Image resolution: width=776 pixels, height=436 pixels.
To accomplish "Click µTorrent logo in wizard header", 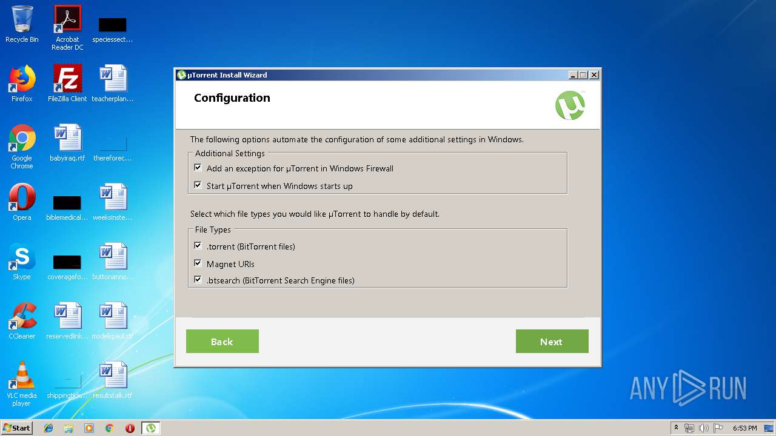I will [x=570, y=105].
